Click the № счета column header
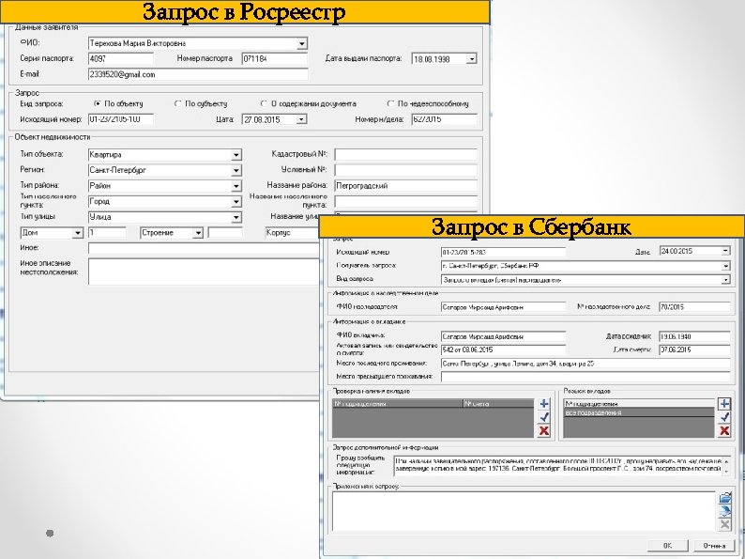The width and height of the screenshot is (745, 559). (498, 403)
